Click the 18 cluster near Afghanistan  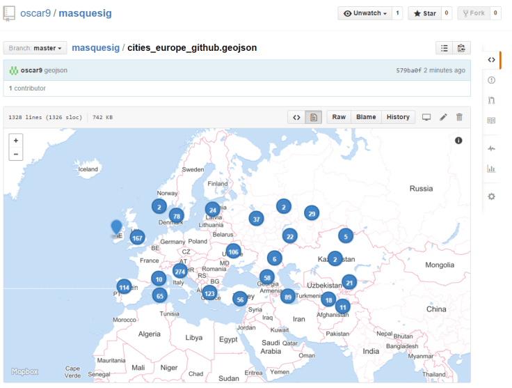(328, 300)
